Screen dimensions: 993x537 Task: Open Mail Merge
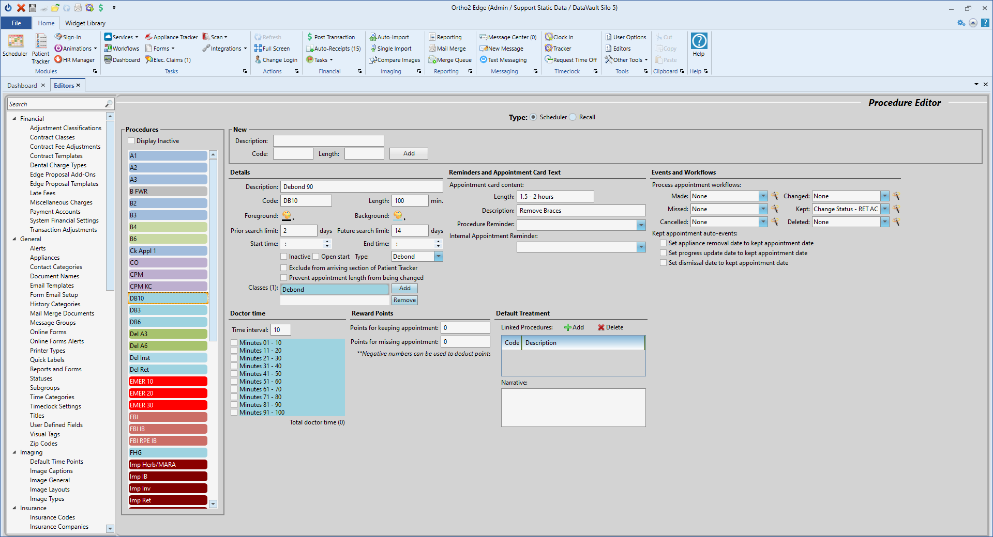tap(447, 49)
